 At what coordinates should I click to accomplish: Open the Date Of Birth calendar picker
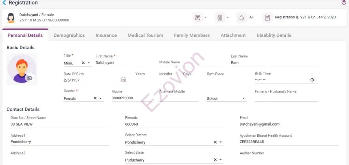point(123,80)
